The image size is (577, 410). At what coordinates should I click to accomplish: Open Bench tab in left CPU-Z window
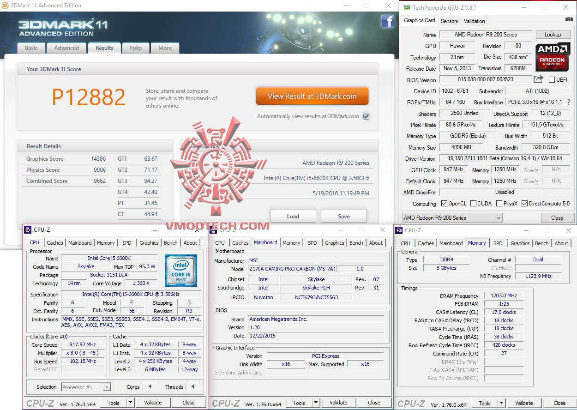pos(171,243)
